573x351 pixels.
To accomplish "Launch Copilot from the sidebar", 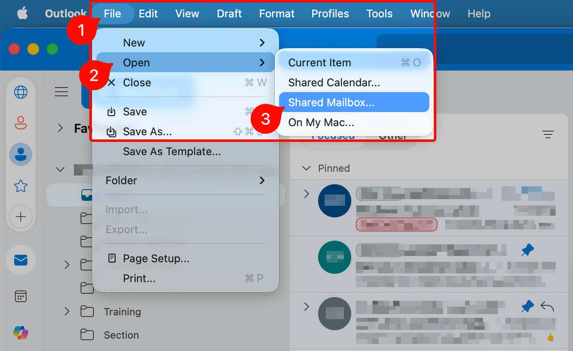I will pos(21,332).
